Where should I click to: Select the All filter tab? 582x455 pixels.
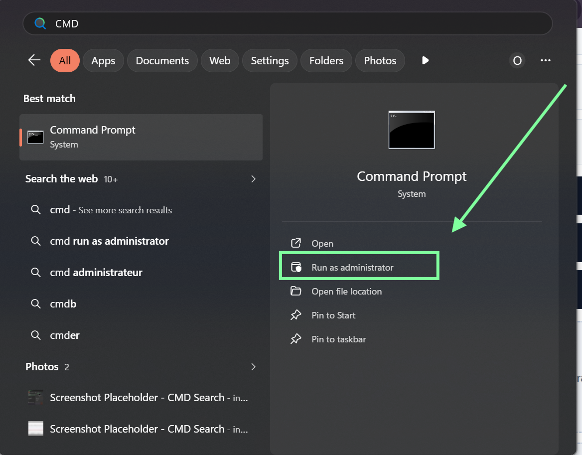pyautogui.click(x=65, y=60)
